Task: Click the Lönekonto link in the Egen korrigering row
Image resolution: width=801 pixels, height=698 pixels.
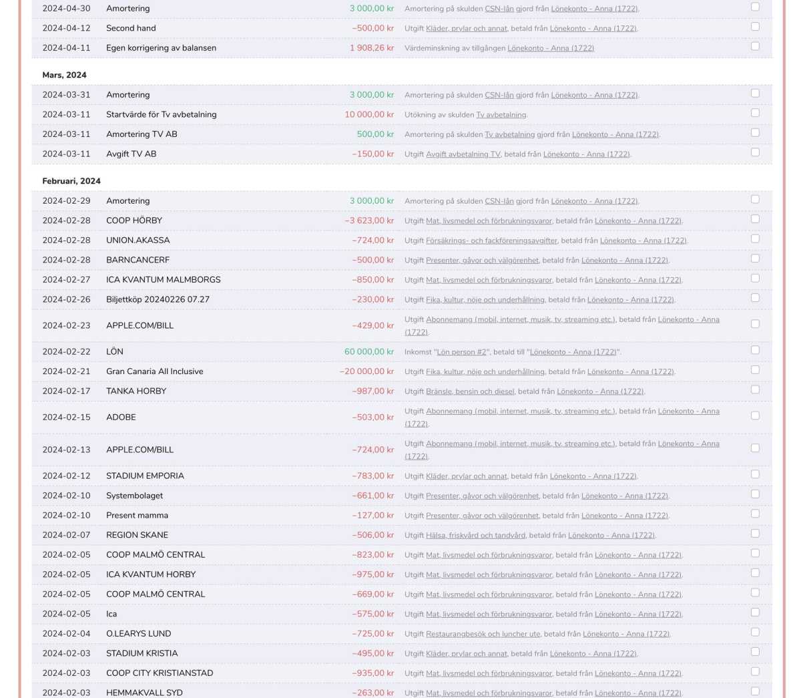Action: pyautogui.click(x=551, y=48)
